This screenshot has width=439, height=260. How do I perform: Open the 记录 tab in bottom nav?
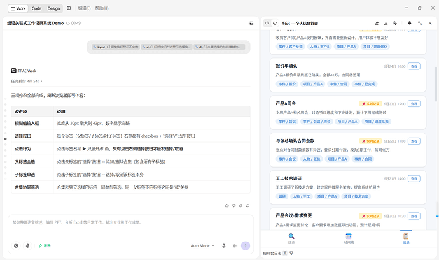406,239
